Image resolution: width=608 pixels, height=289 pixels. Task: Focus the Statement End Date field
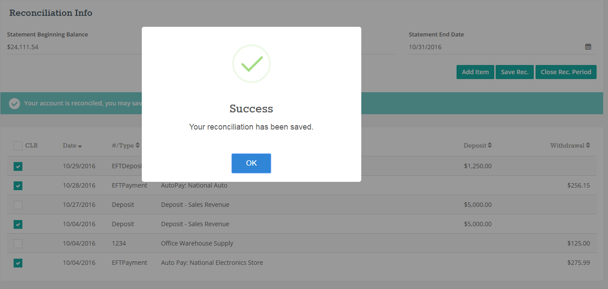pos(502,47)
